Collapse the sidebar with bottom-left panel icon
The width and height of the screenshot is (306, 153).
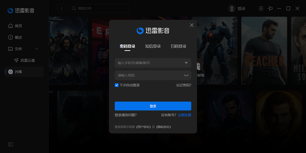coord(11,144)
